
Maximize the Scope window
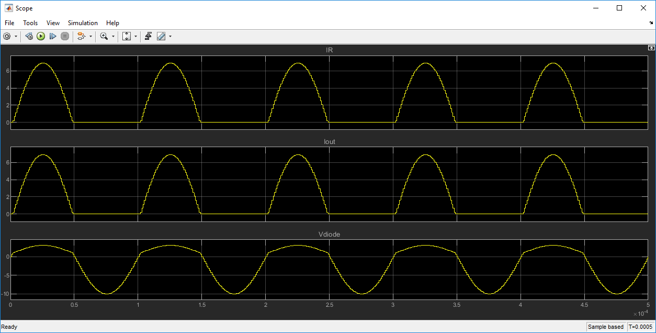pos(619,8)
